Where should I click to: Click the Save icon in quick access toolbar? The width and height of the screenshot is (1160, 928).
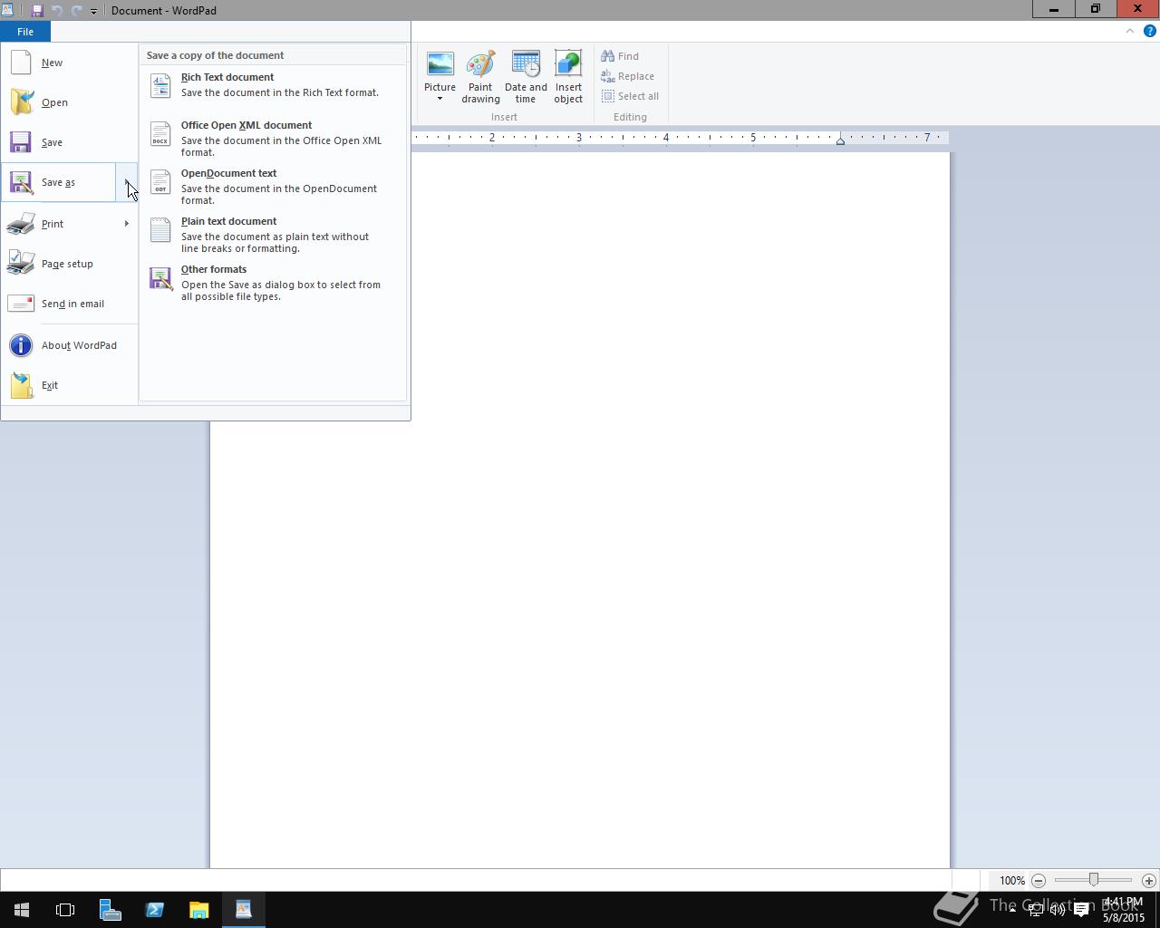(37, 11)
